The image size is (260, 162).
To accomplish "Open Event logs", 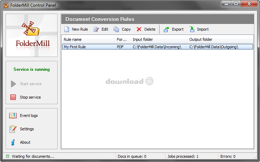I will click(29, 116).
